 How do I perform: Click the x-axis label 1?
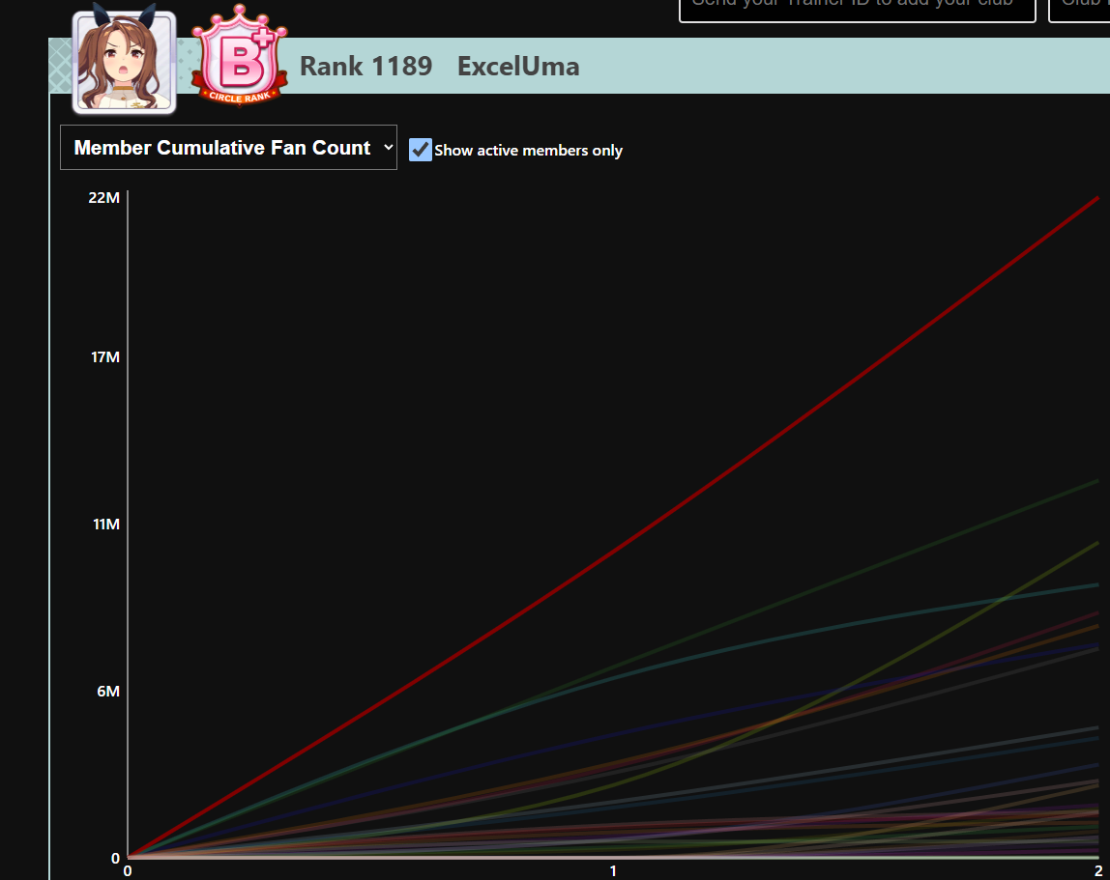pyautogui.click(x=613, y=871)
